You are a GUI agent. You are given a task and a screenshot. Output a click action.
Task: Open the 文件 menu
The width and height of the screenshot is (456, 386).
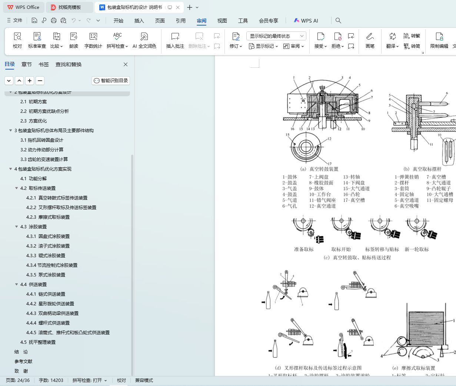[x=15, y=20]
